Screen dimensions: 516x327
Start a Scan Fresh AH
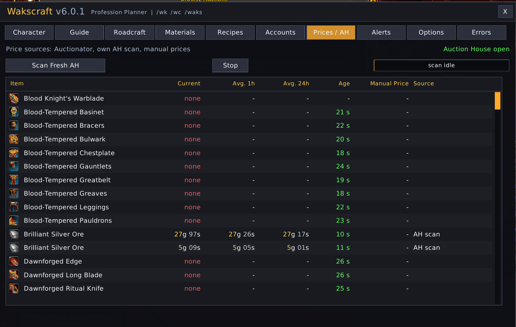tap(55, 65)
